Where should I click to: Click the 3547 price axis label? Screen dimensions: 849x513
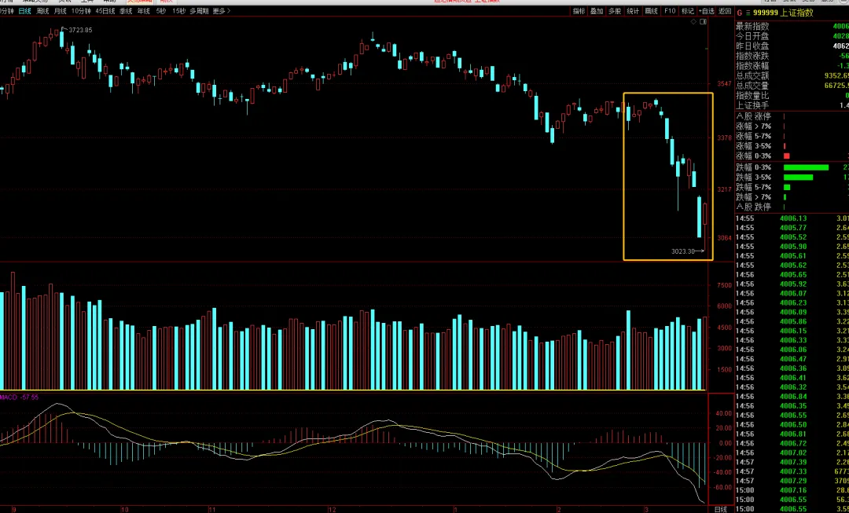725,84
